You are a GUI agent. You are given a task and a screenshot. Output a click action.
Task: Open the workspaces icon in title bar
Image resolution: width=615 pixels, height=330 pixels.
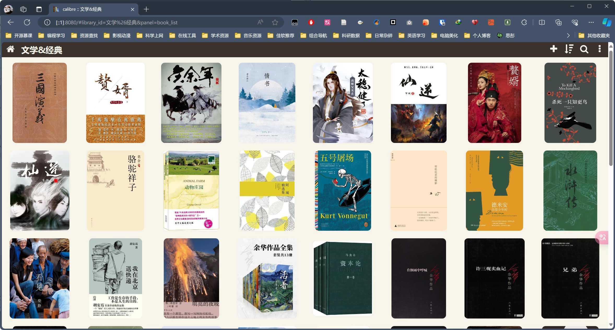pyautogui.click(x=23, y=9)
